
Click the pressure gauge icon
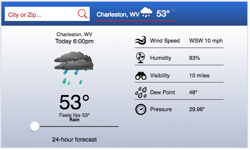[141, 109]
